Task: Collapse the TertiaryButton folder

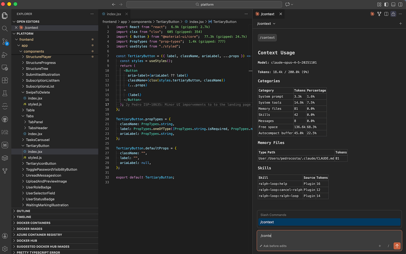Action: tap(37, 146)
